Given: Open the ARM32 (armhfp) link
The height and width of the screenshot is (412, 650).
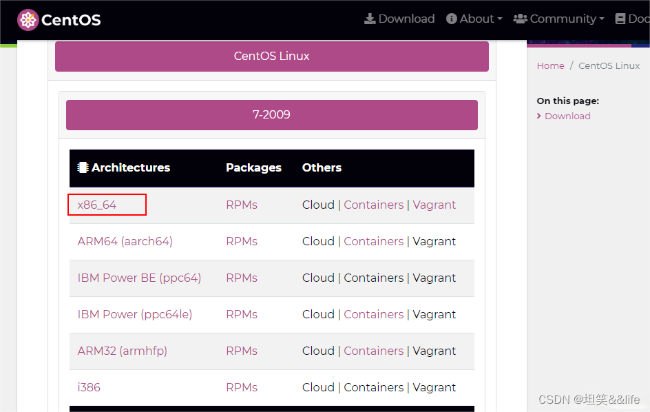Looking at the screenshot, I should tap(123, 351).
